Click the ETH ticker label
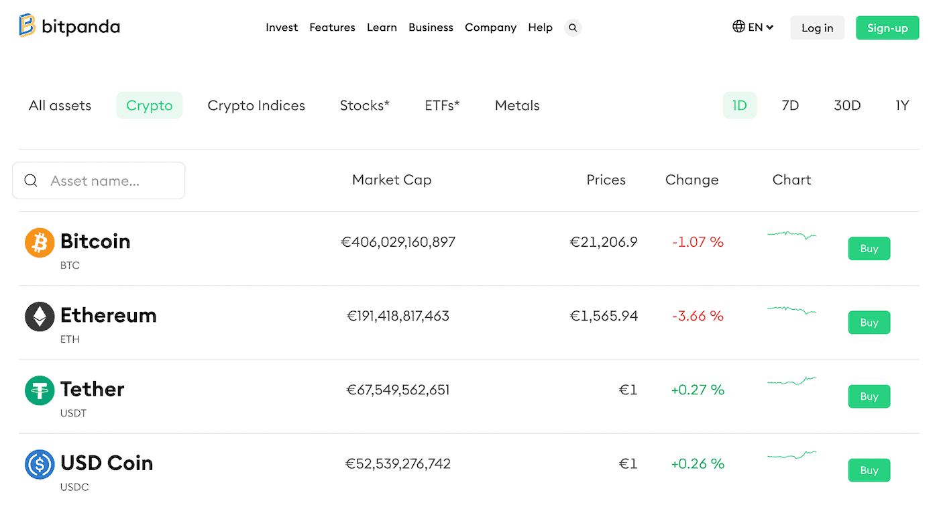This screenshot has width=939, height=505. (x=70, y=339)
